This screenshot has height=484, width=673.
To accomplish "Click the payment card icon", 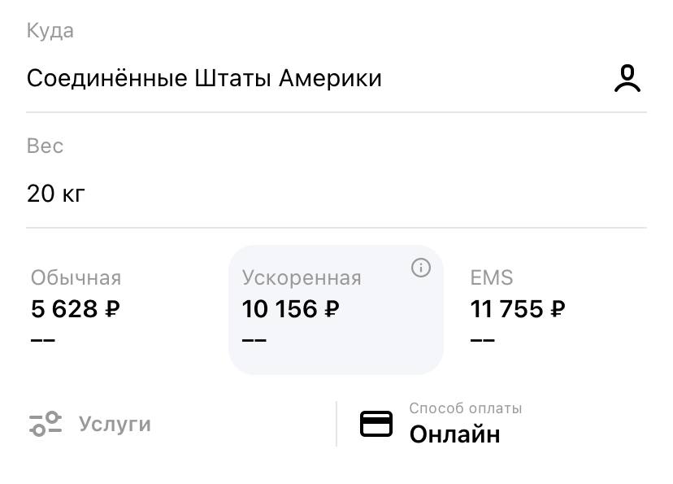I will click(376, 424).
